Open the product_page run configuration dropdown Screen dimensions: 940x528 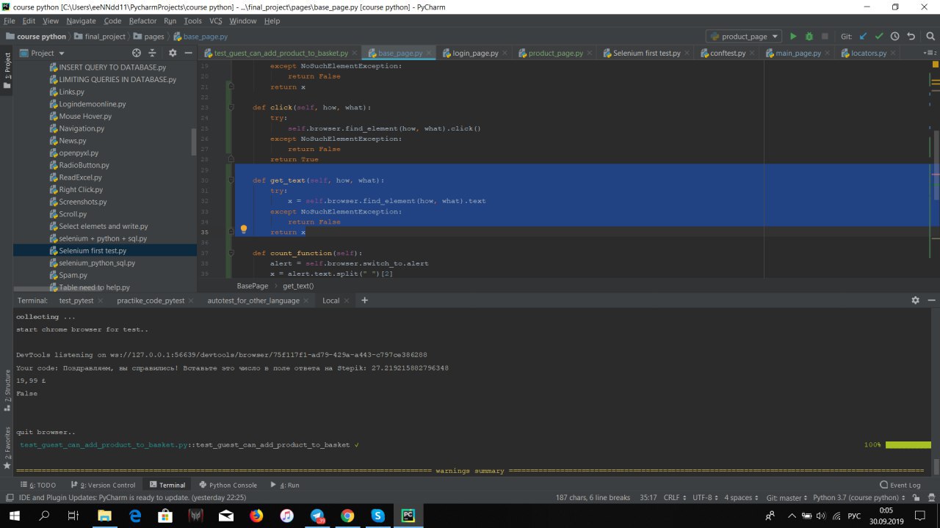[744, 36]
